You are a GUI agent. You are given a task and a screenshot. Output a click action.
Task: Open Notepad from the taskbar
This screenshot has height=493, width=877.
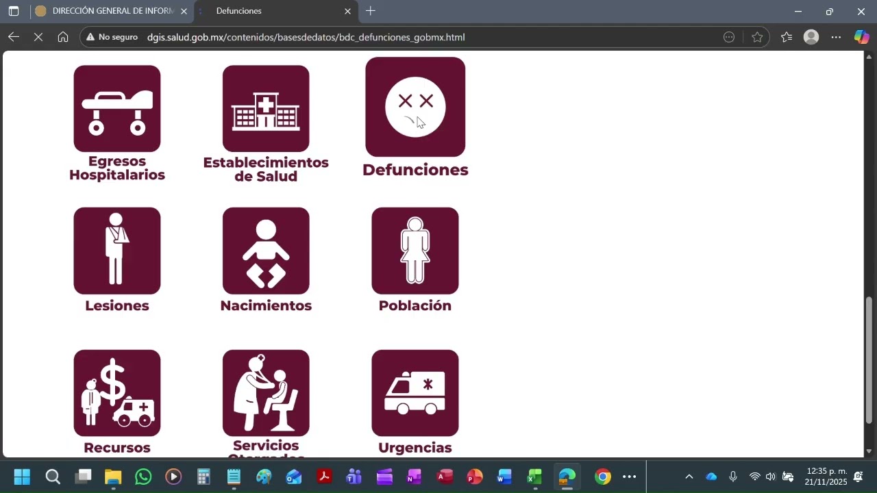click(x=234, y=477)
